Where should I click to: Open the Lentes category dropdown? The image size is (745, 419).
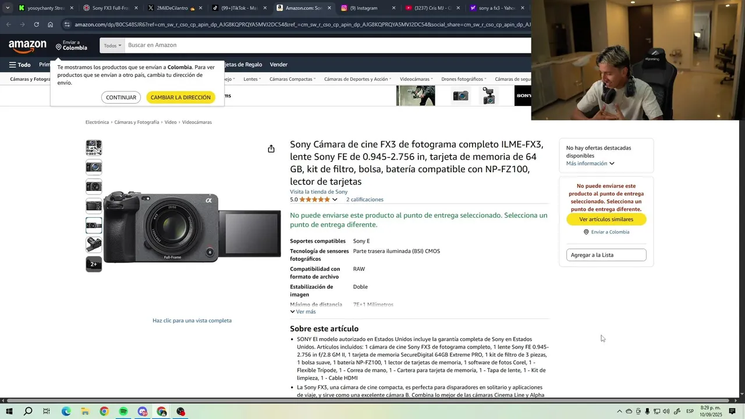pos(252,79)
